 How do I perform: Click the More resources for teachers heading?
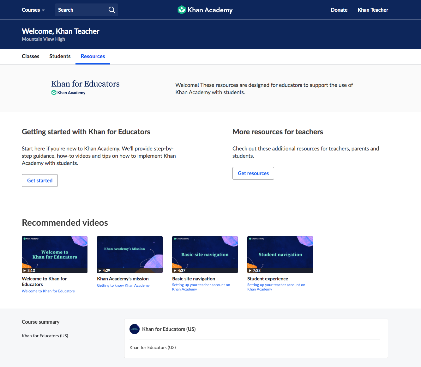click(278, 132)
